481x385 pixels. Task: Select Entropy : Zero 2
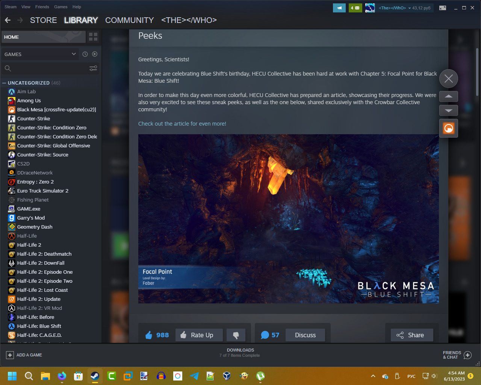point(35,182)
